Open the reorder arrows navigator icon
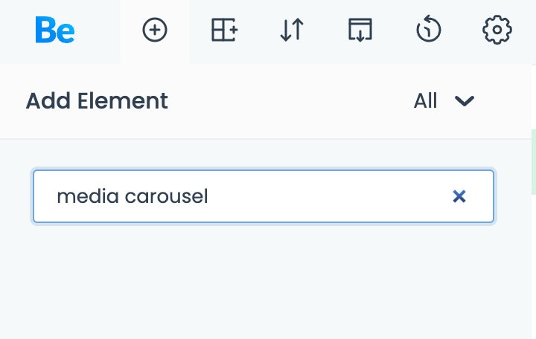 click(292, 30)
